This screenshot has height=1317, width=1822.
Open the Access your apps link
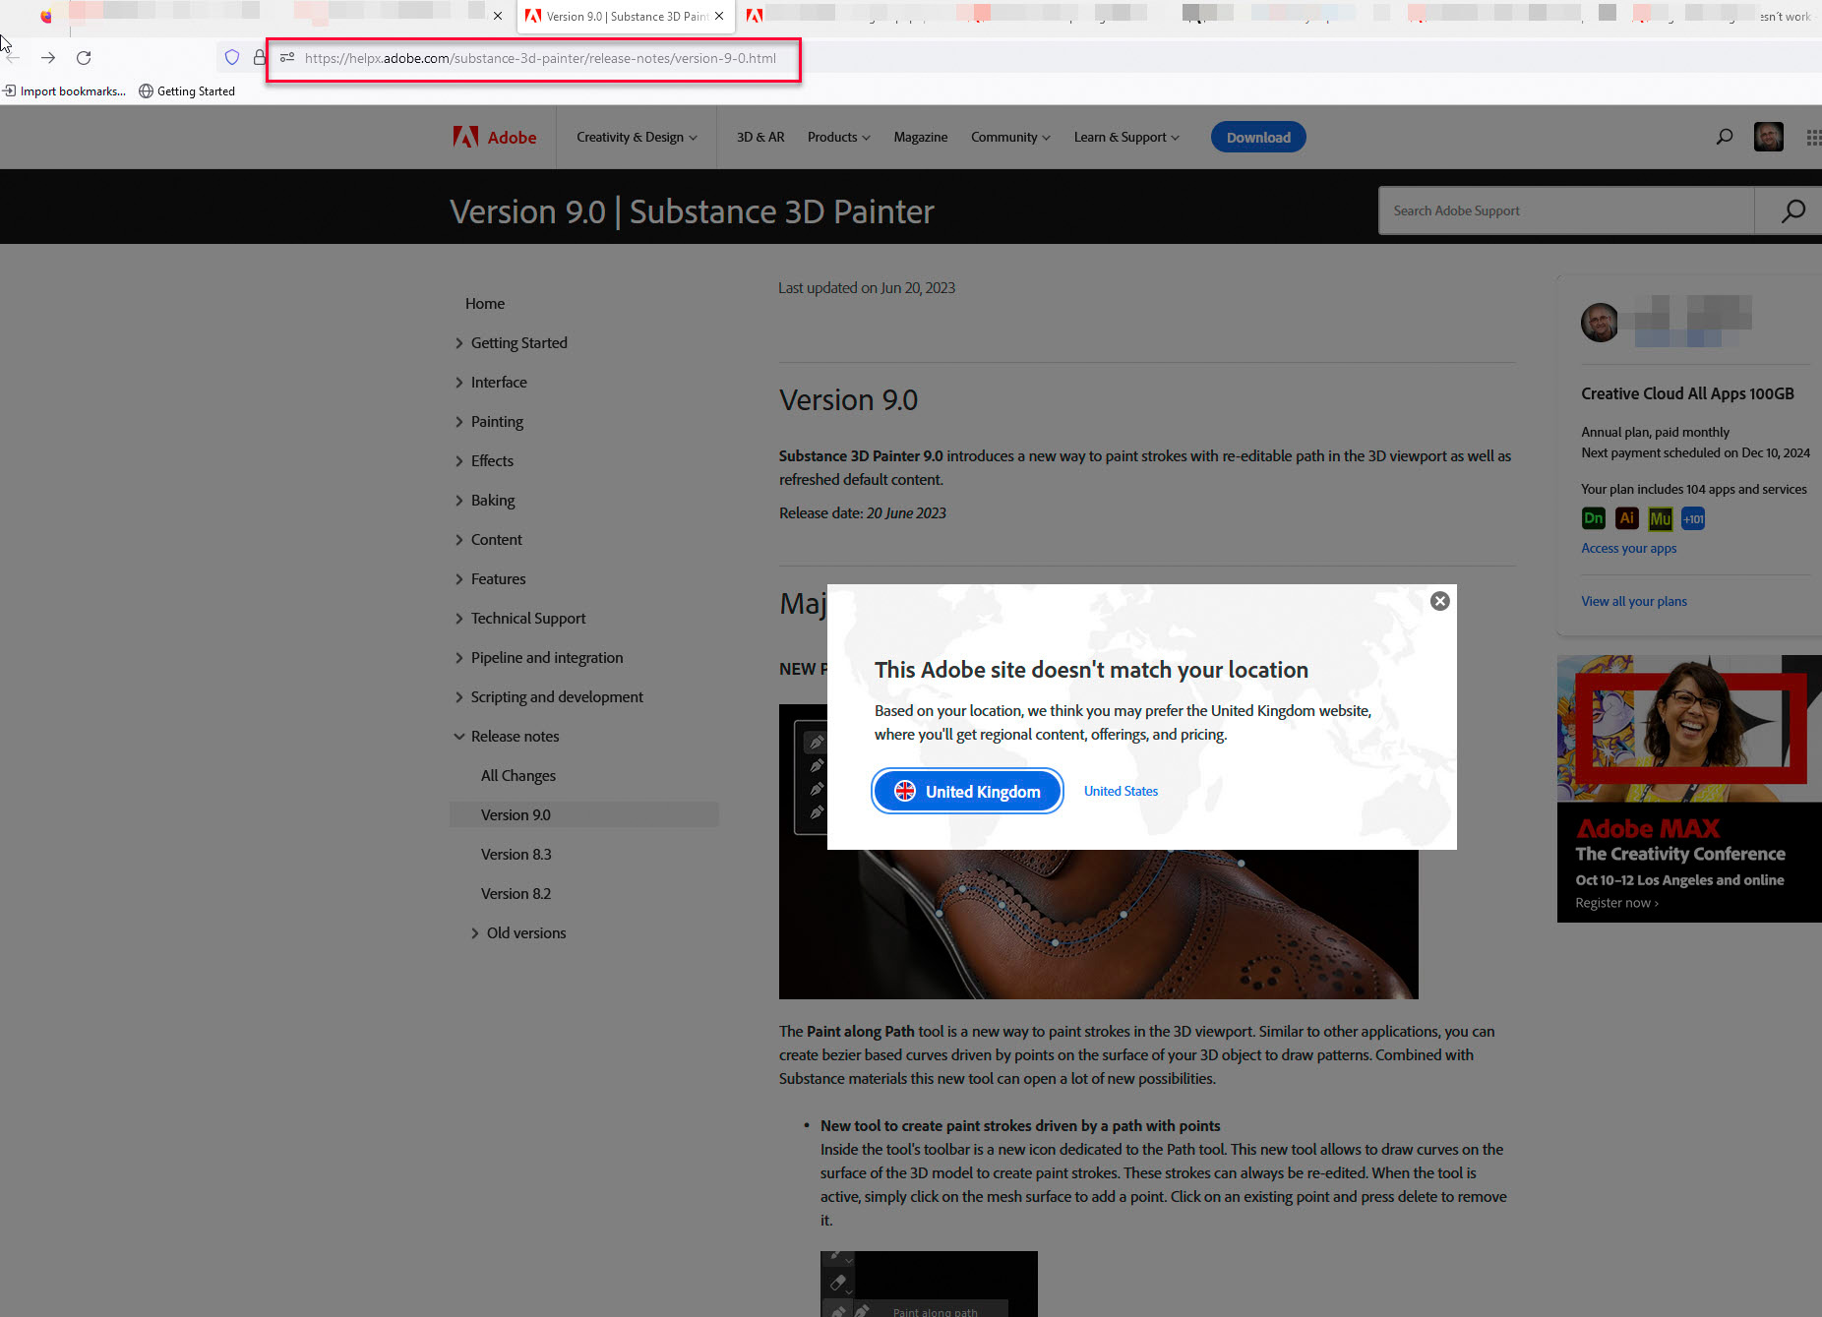tap(1628, 548)
